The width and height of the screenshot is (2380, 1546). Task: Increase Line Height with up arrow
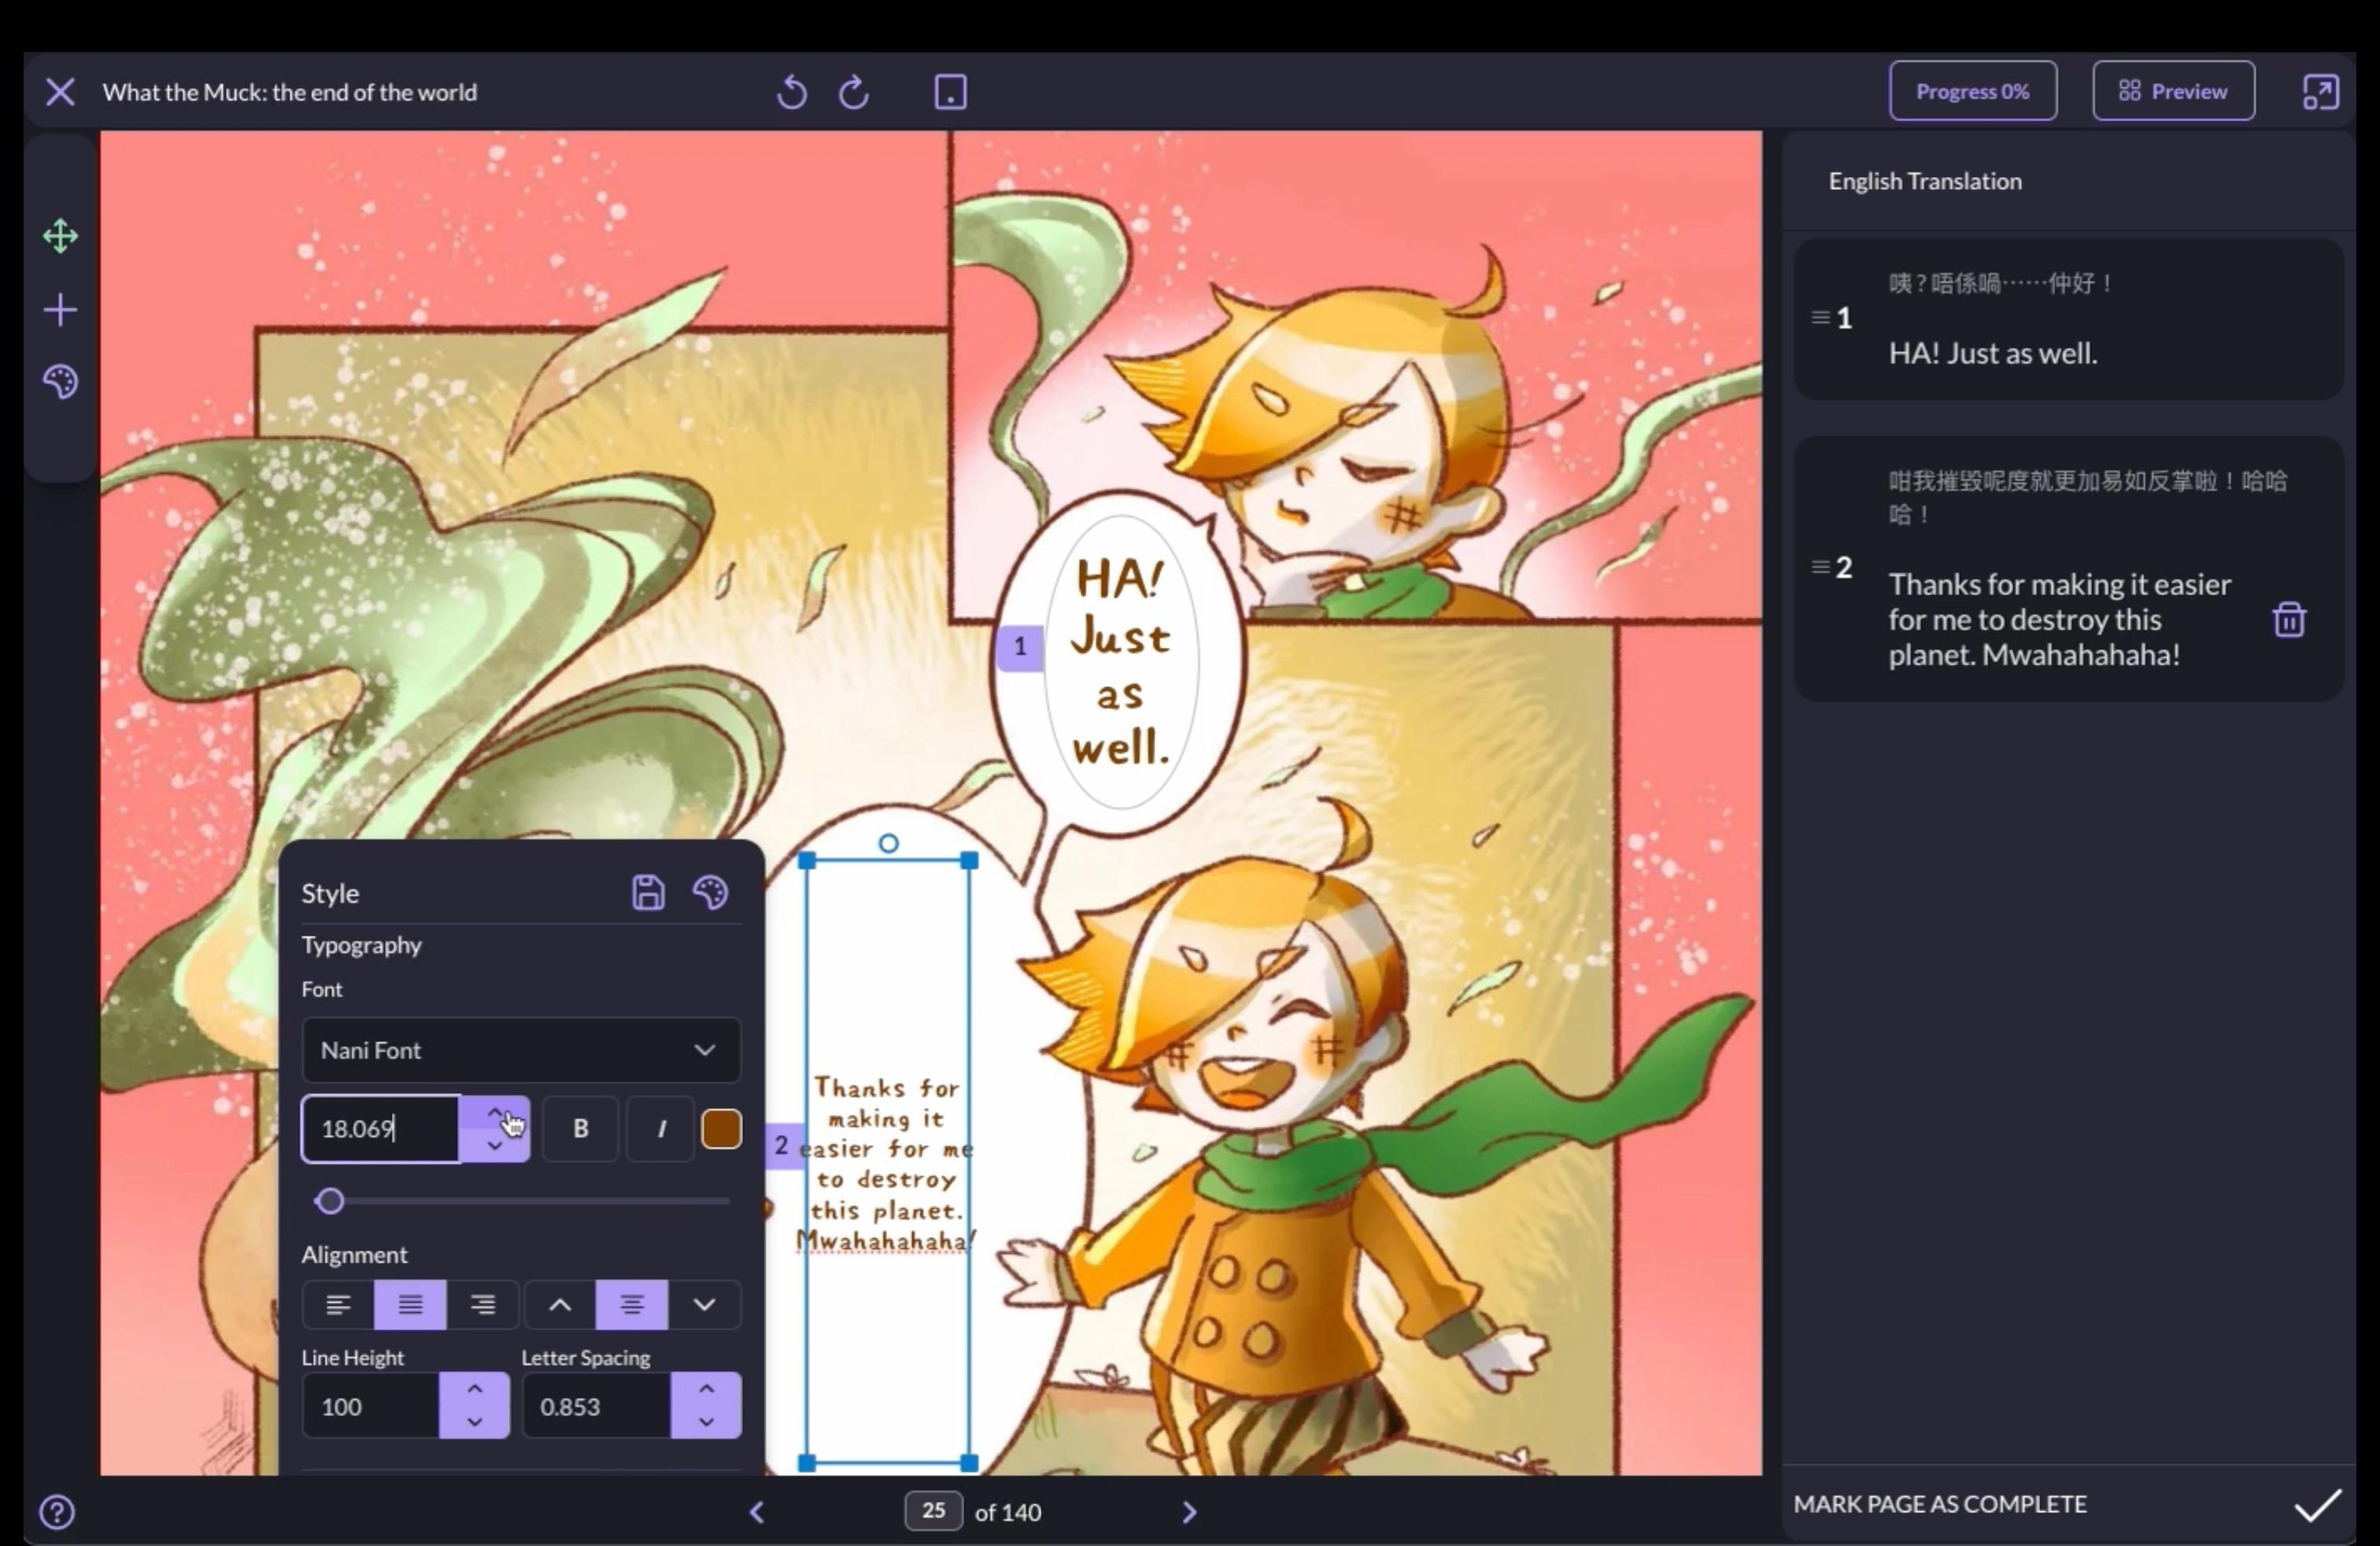(475, 1390)
